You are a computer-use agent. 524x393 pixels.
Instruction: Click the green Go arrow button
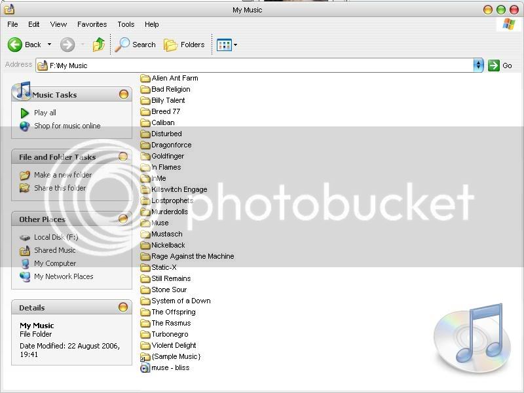(494, 65)
